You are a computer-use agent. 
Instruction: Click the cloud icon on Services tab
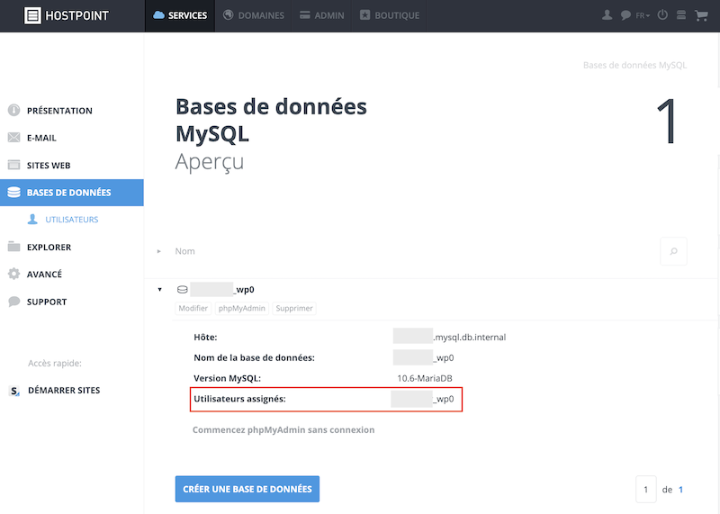pyautogui.click(x=159, y=15)
